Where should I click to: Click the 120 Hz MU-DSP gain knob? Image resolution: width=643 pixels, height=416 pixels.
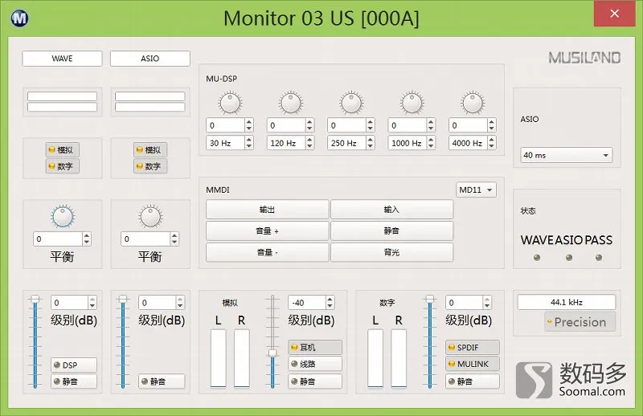click(291, 103)
